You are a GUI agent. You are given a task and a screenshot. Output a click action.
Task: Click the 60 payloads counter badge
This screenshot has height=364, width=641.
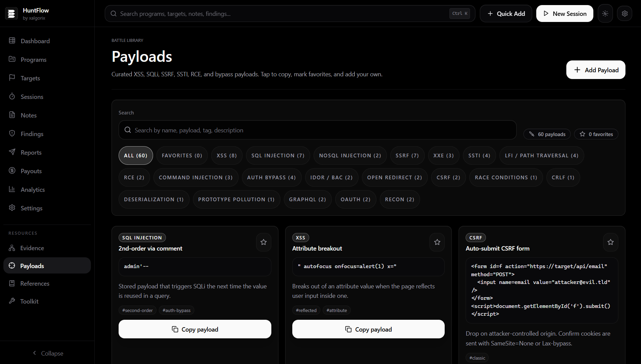pos(547,134)
